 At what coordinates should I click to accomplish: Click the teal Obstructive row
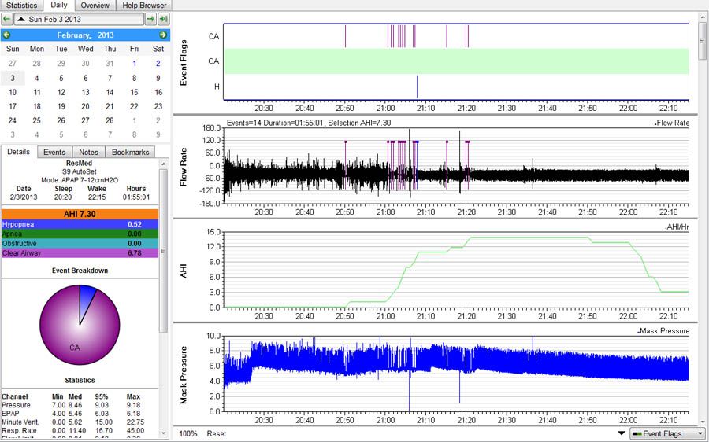[x=80, y=243]
